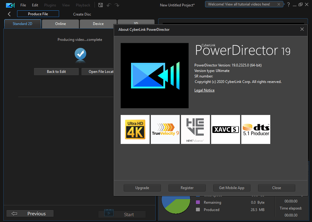The height and width of the screenshot is (222, 312).
Task: Dismiss the tutorial videos welcome tooltip
Action: click(279, 4)
